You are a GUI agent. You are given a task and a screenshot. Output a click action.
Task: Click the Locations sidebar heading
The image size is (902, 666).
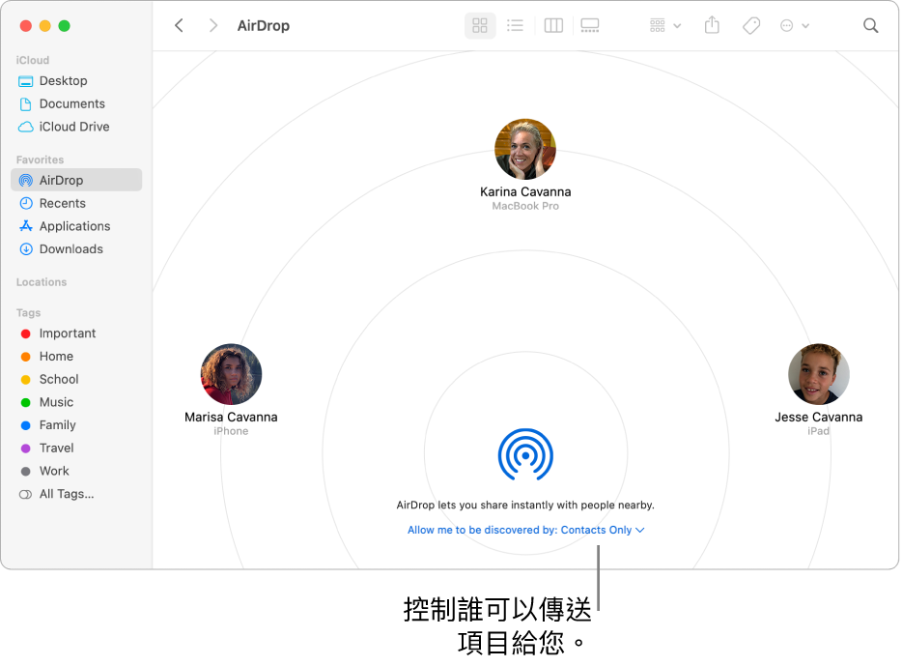(42, 282)
